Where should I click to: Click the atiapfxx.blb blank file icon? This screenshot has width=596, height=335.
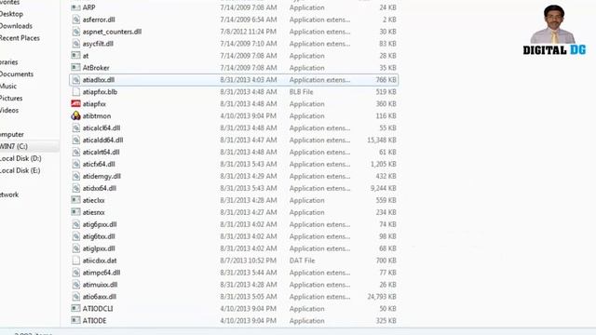pyautogui.click(x=75, y=91)
